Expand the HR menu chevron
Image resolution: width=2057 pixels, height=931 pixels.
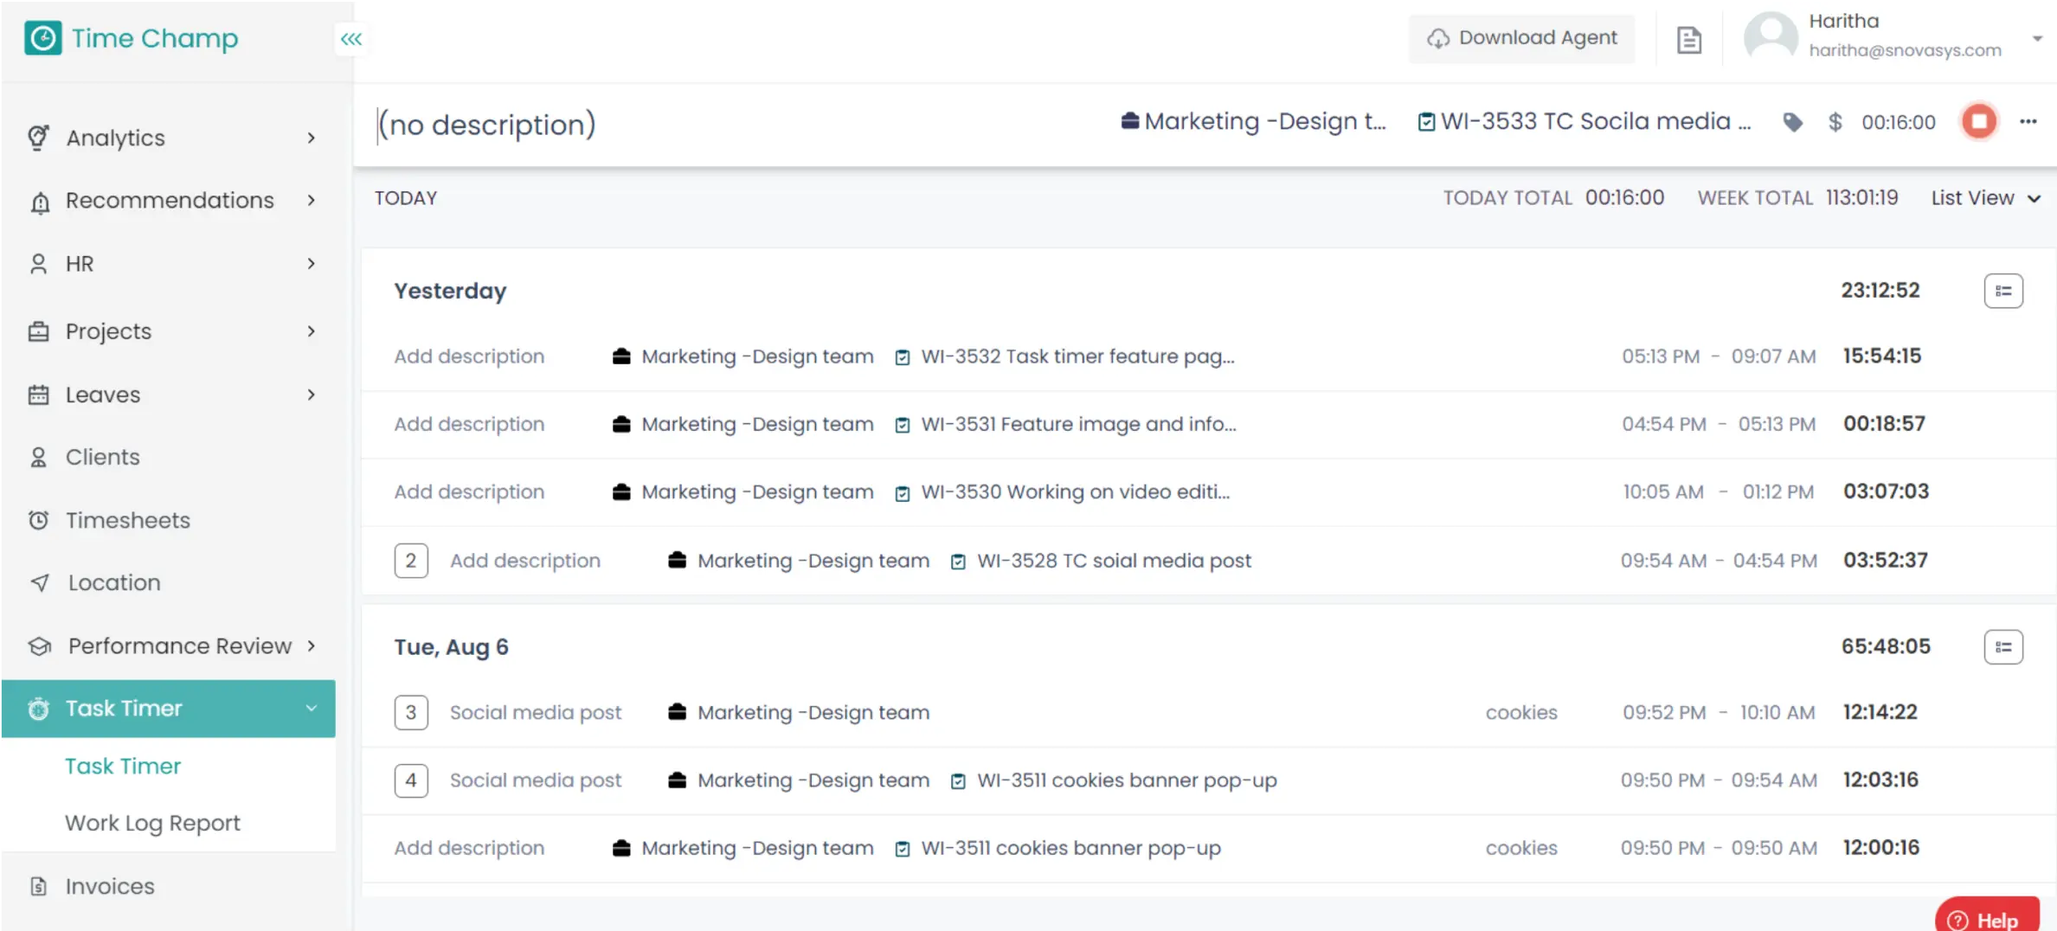pyautogui.click(x=312, y=264)
